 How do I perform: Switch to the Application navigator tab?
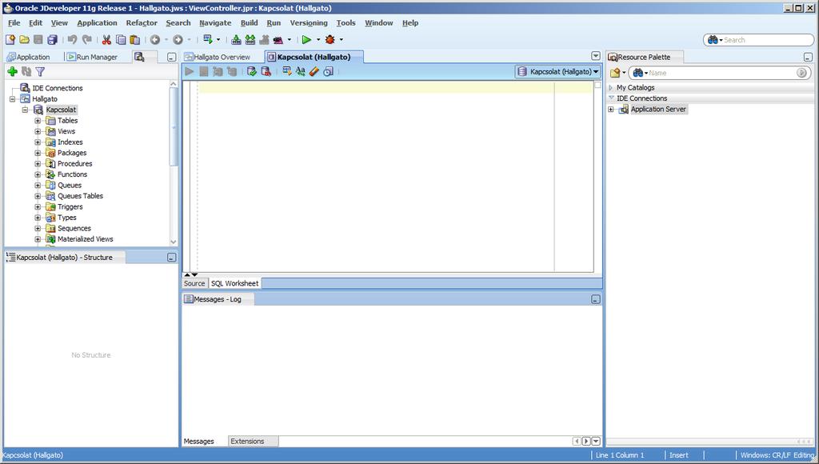click(29, 57)
